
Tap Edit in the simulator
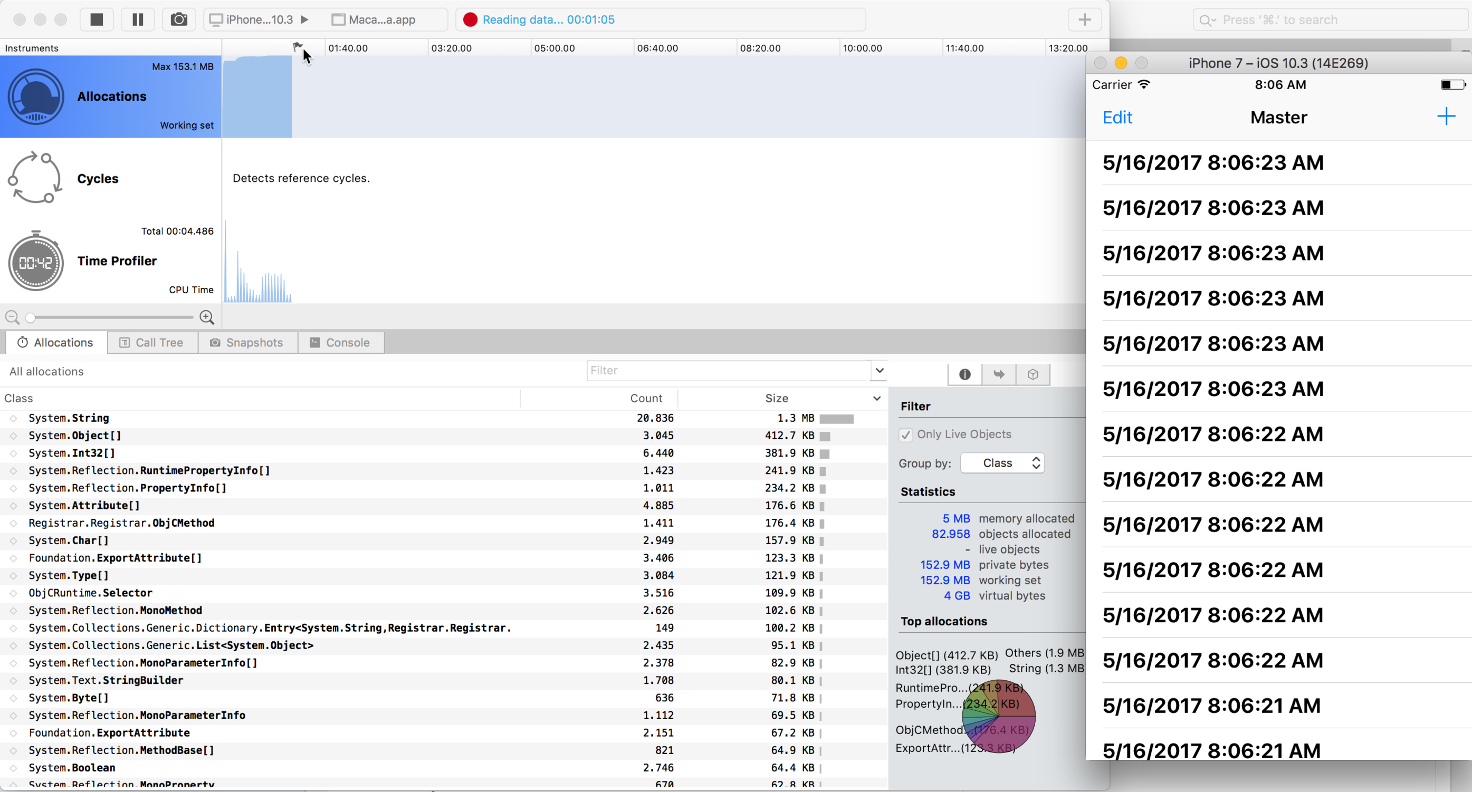1116,117
